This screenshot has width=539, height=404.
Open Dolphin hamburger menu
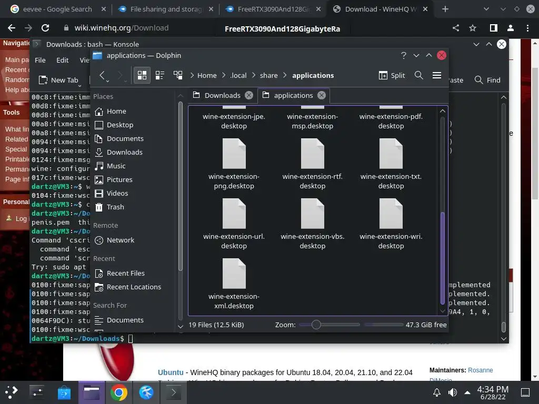[x=437, y=75]
